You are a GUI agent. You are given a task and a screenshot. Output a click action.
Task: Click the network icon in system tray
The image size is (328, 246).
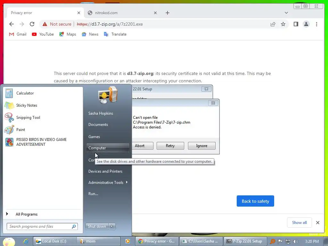point(288,242)
